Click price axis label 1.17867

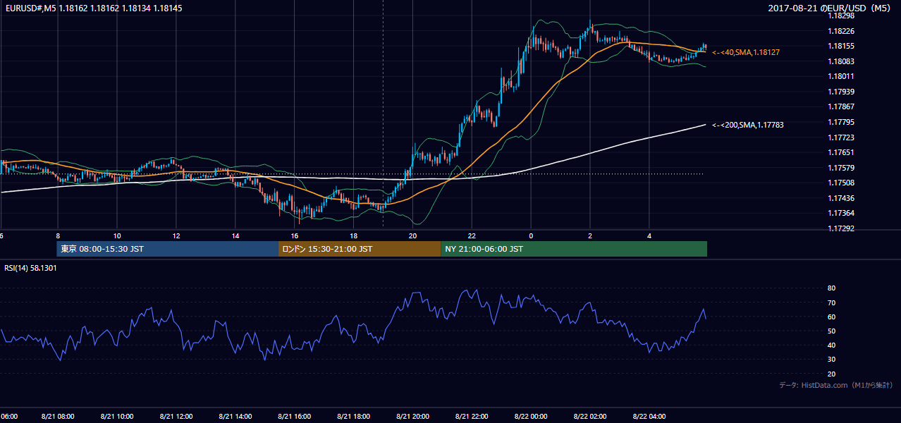[840, 106]
